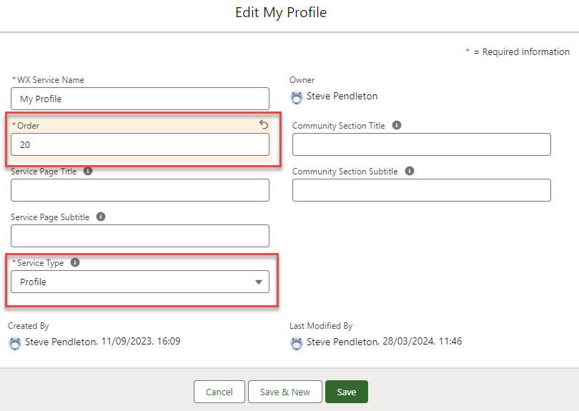Click into the Order input field
The width and height of the screenshot is (579, 411).
140,144
